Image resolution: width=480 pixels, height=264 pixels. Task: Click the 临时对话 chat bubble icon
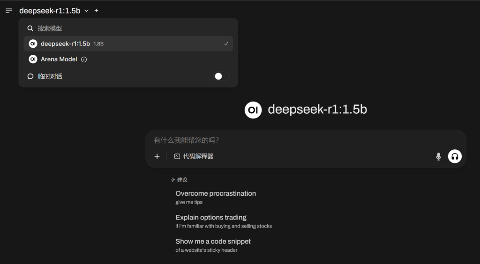pyautogui.click(x=30, y=76)
